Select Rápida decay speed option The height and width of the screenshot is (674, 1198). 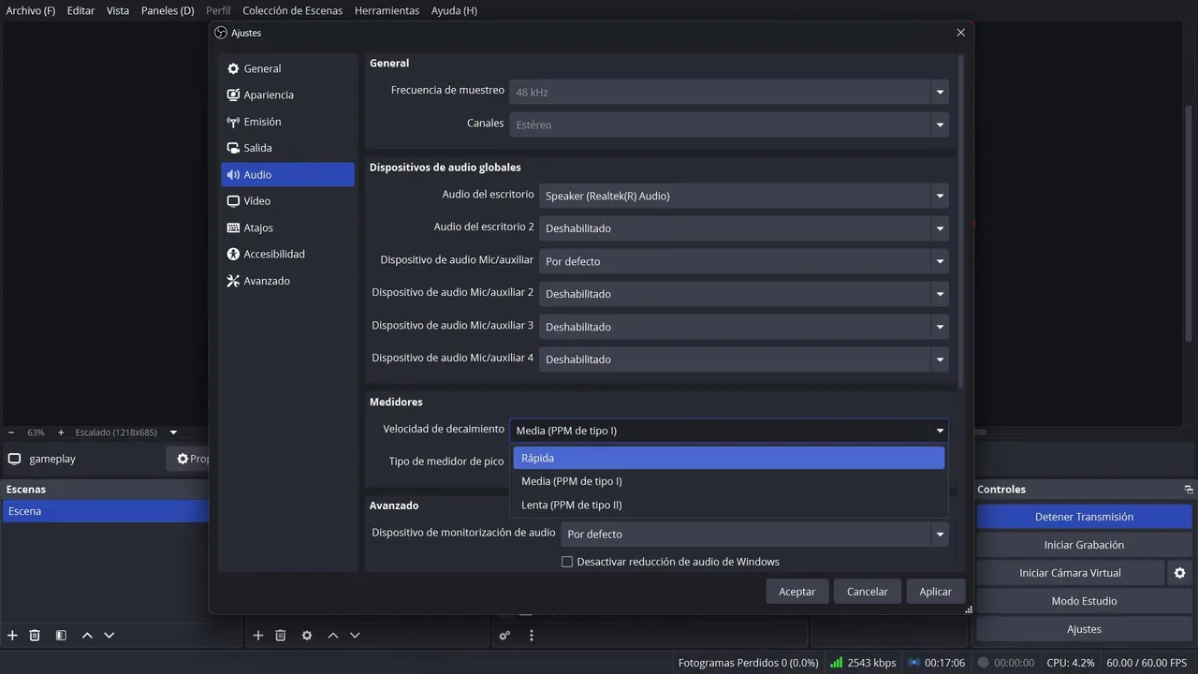pos(728,458)
